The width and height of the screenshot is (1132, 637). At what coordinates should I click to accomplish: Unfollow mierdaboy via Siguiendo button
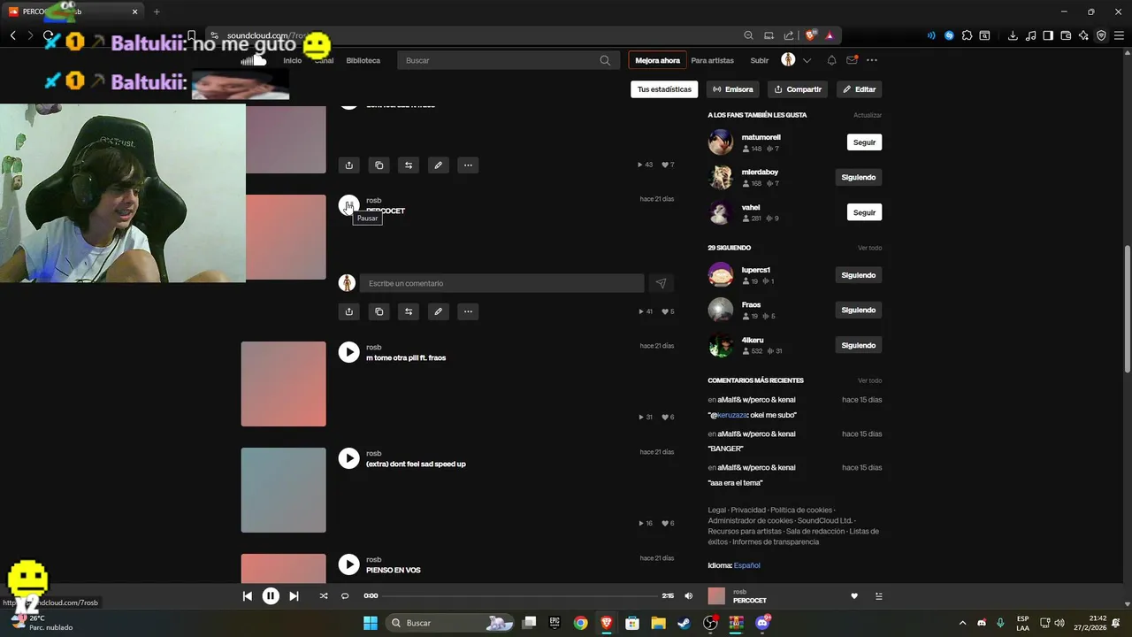[858, 178]
